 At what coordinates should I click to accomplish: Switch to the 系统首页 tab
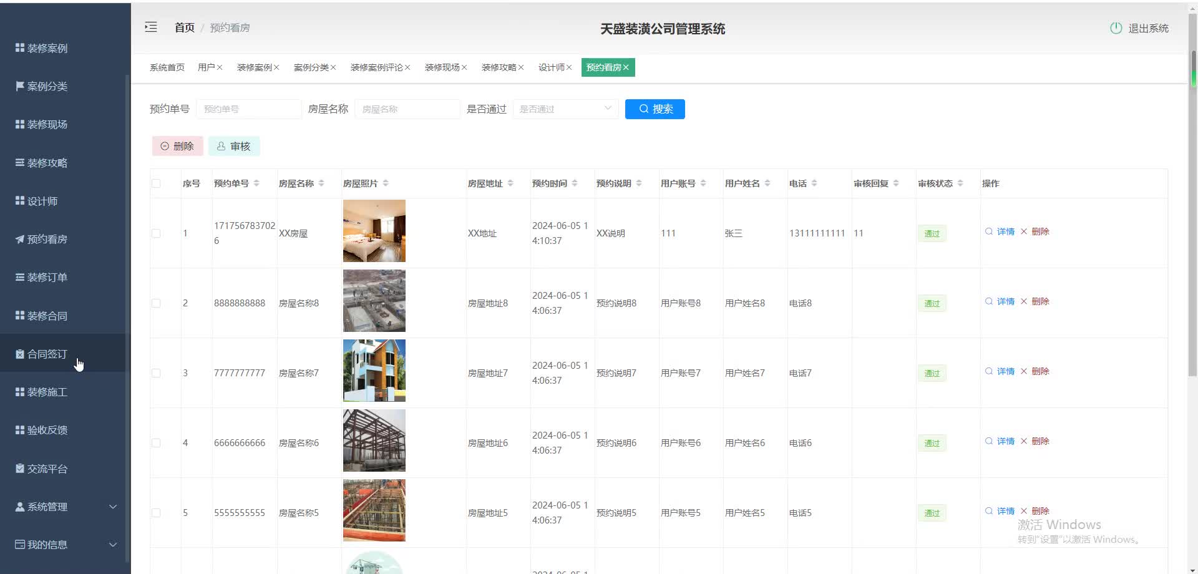(167, 67)
